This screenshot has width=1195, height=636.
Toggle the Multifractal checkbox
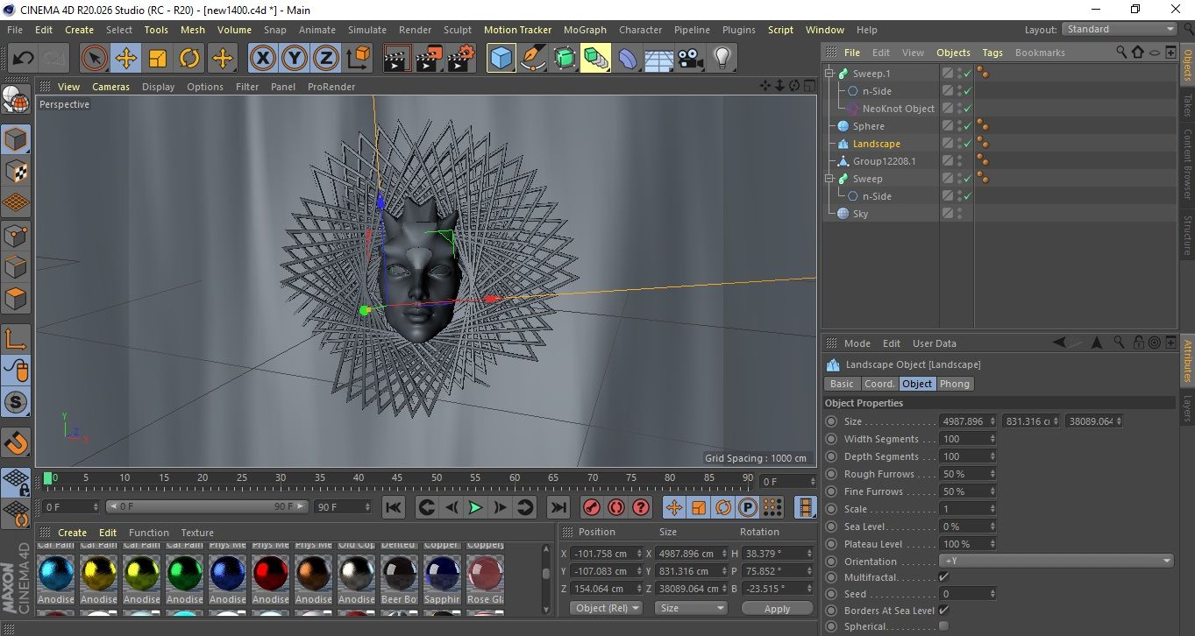click(x=943, y=577)
